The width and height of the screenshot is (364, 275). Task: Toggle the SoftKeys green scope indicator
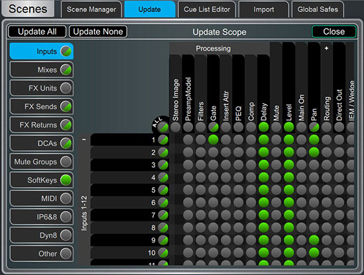click(x=66, y=180)
